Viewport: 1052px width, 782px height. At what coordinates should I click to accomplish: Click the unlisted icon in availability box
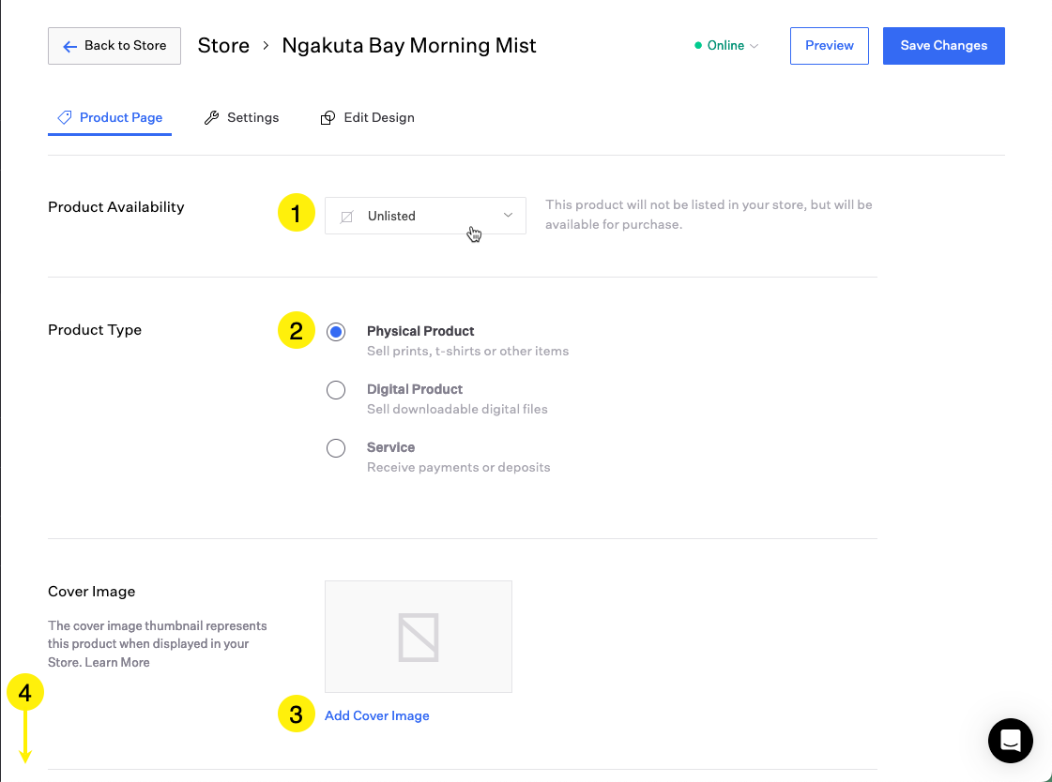click(346, 217)
